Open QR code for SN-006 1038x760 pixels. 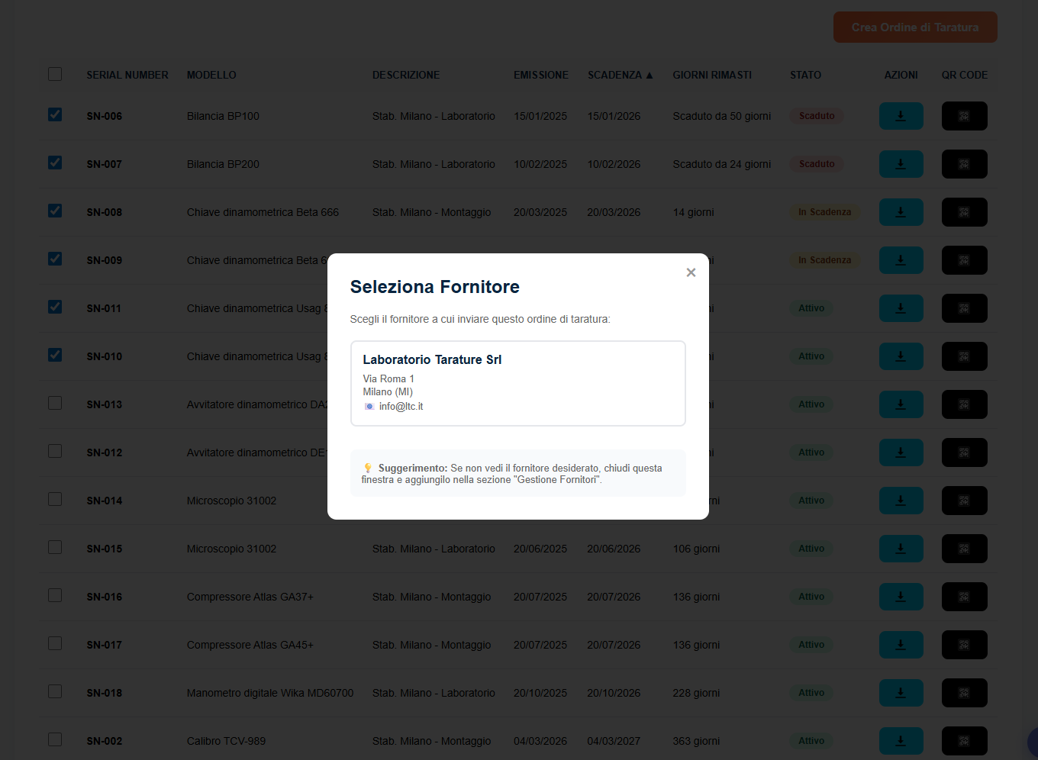(964, 116)
